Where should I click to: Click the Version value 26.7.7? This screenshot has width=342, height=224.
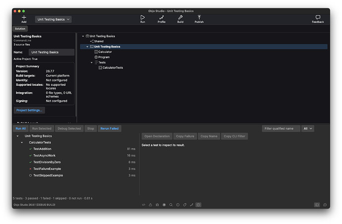point(50,71)
